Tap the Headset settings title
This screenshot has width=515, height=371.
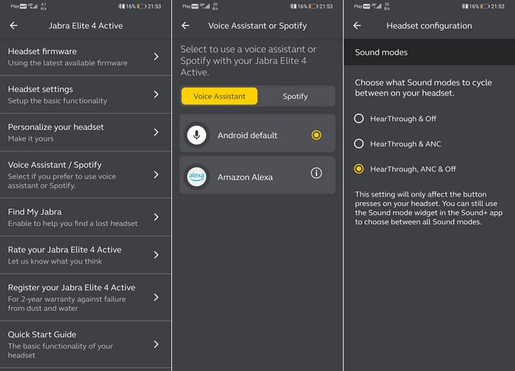41,89
